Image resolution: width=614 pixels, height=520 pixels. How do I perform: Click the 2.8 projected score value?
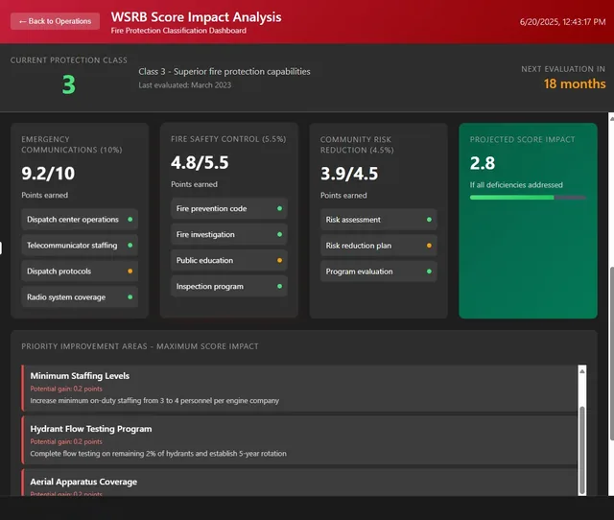(x=483, y=163)
